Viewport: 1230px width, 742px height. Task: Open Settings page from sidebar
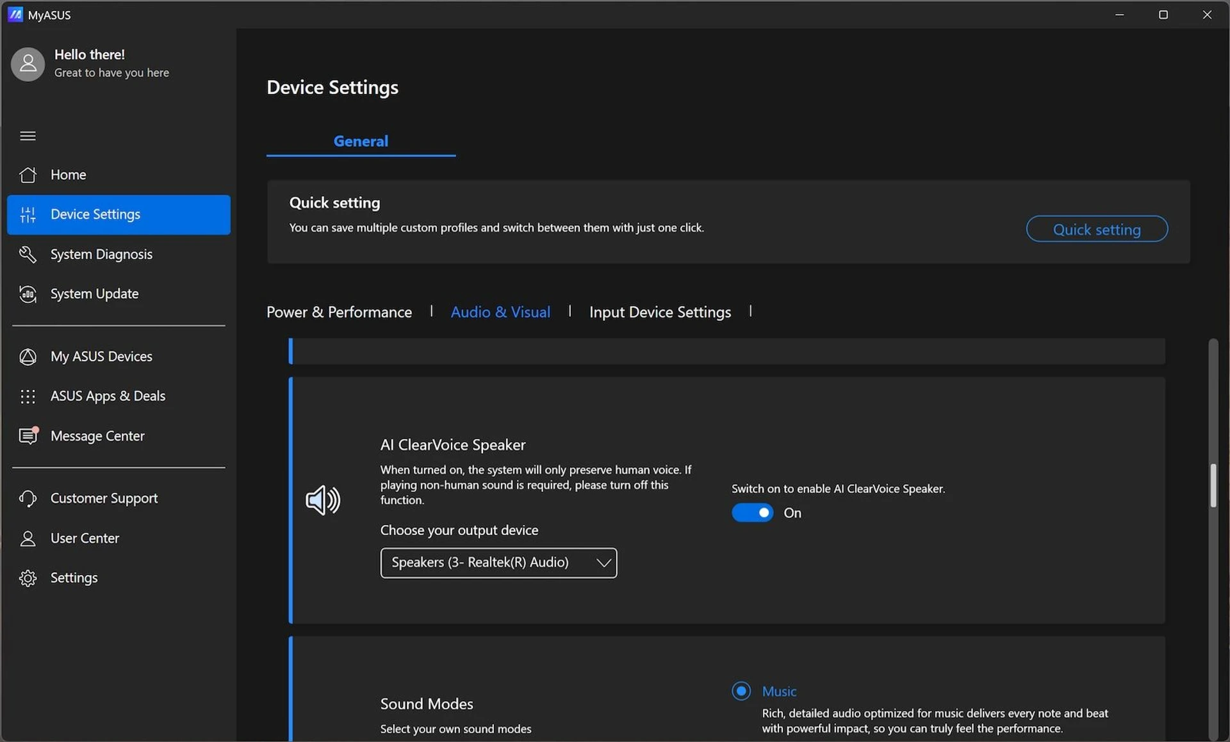(x=119, y=578)
